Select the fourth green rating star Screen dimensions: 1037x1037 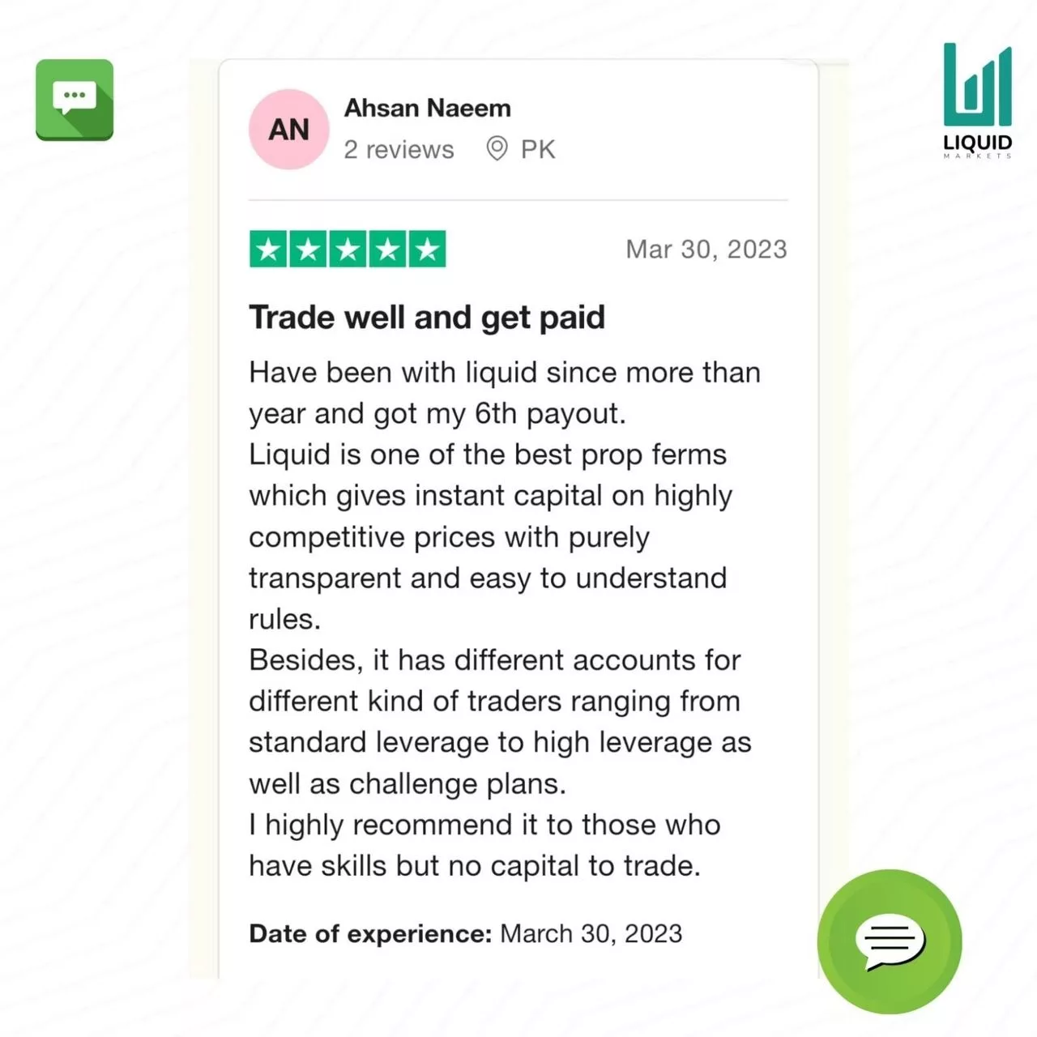click(x=387, y=250)
